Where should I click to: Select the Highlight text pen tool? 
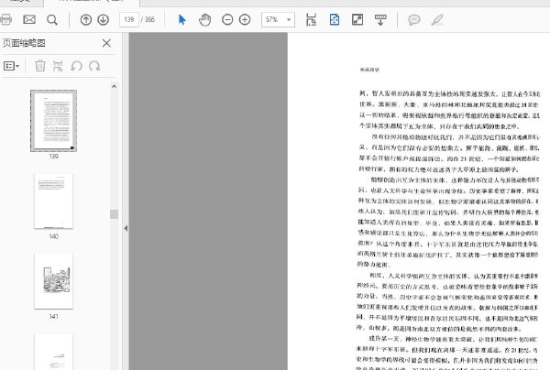[x=437, y=19]
